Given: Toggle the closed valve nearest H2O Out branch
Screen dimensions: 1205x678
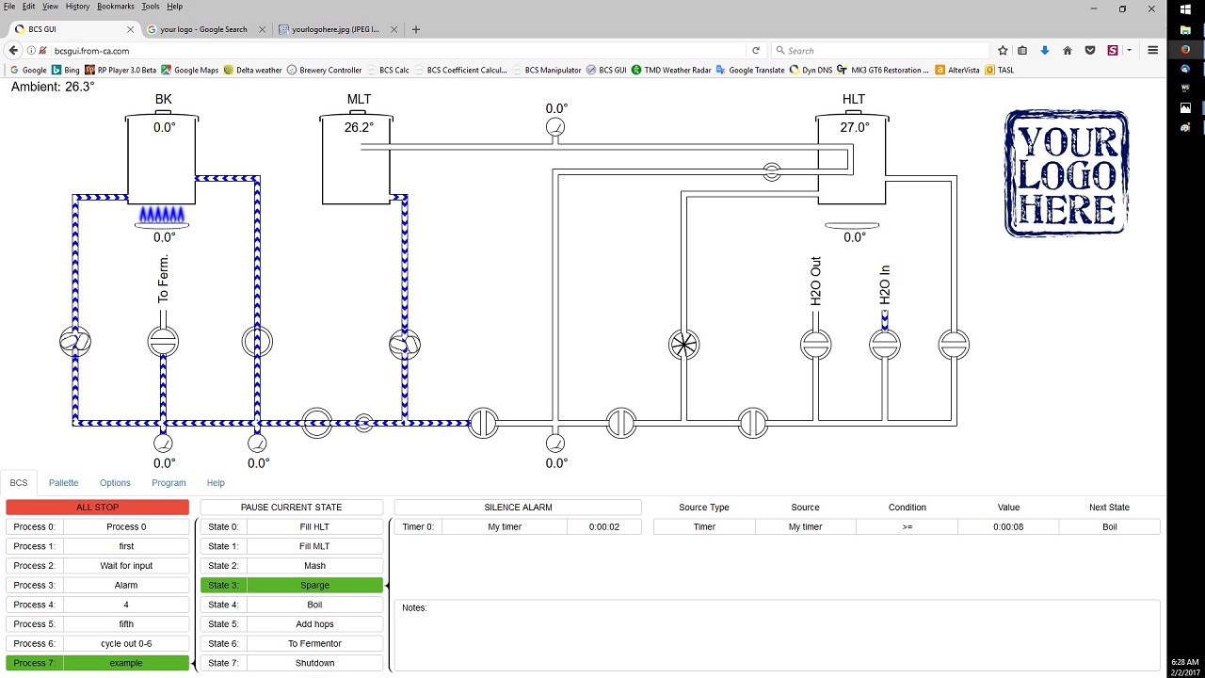Looking at the screenshot, I should point(753,423).
